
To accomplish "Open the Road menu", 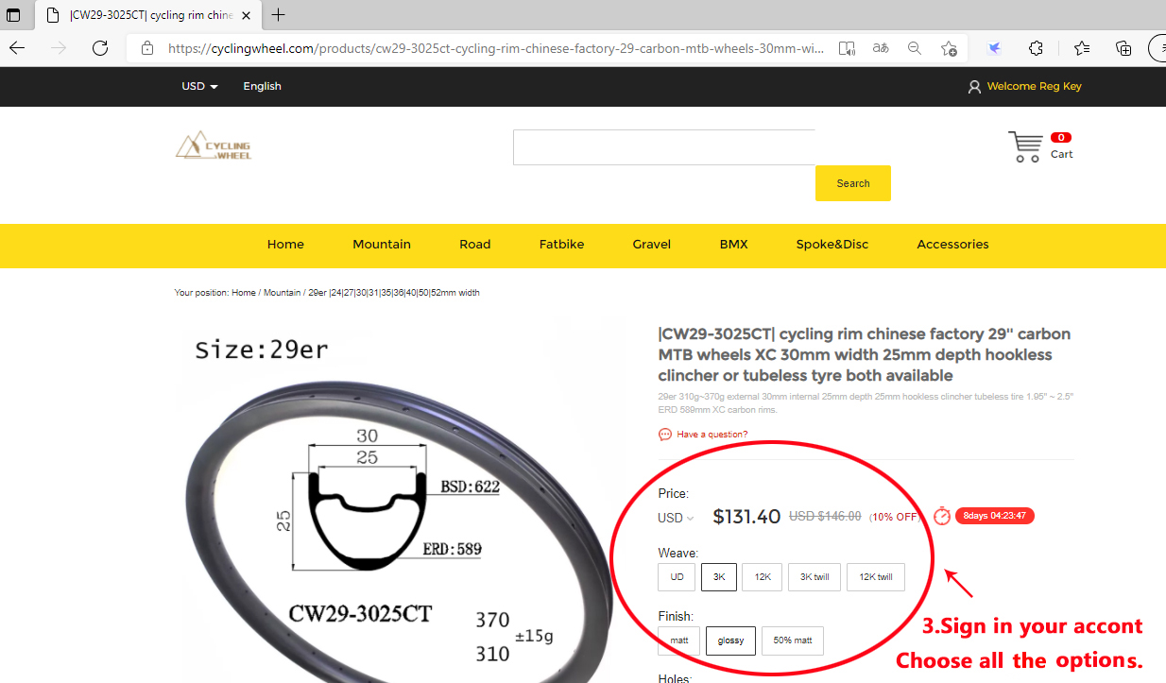I will point(475,245).
